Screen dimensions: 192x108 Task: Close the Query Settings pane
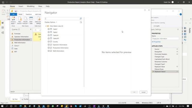pyautogui.click(x=178, y=29)
